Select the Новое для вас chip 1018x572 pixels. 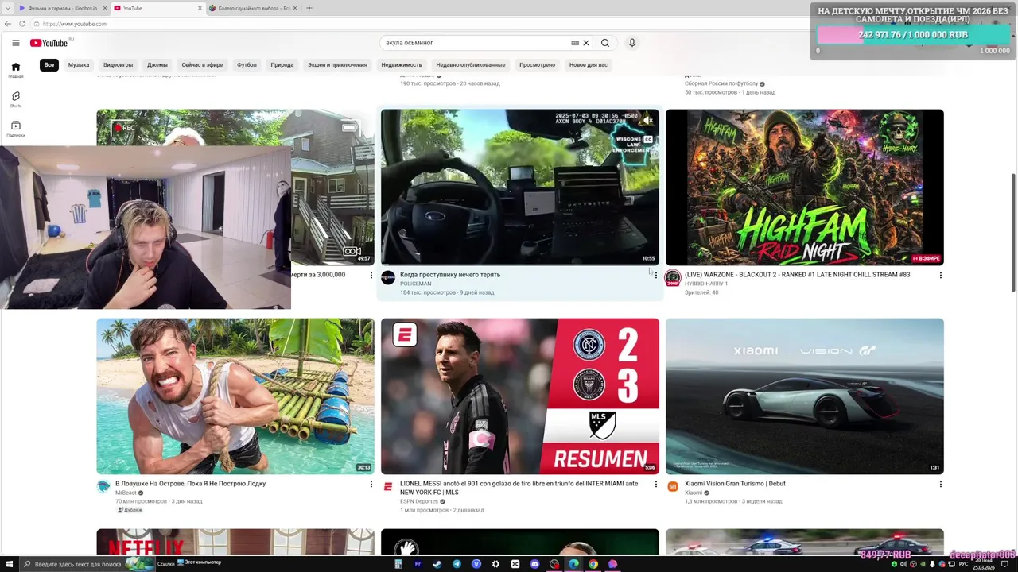tap(589, 64)
